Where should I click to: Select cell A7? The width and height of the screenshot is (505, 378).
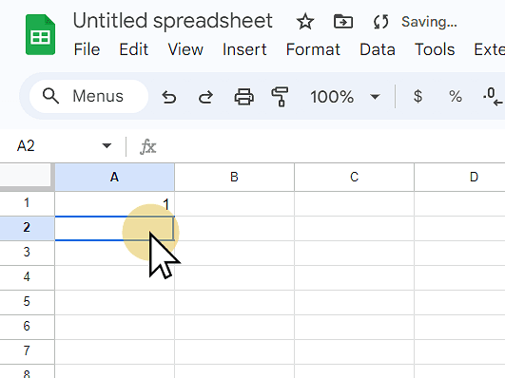[115, 351]
